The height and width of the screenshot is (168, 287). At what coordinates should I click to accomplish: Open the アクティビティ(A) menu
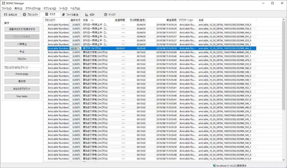33,8
